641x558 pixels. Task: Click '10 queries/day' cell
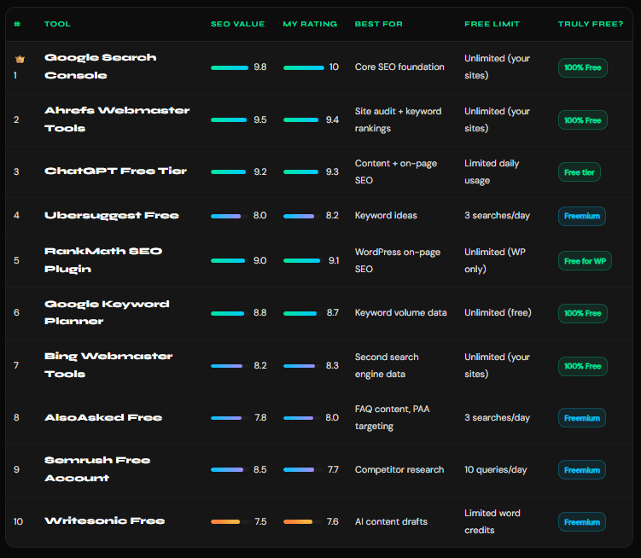tap(495, 470)
